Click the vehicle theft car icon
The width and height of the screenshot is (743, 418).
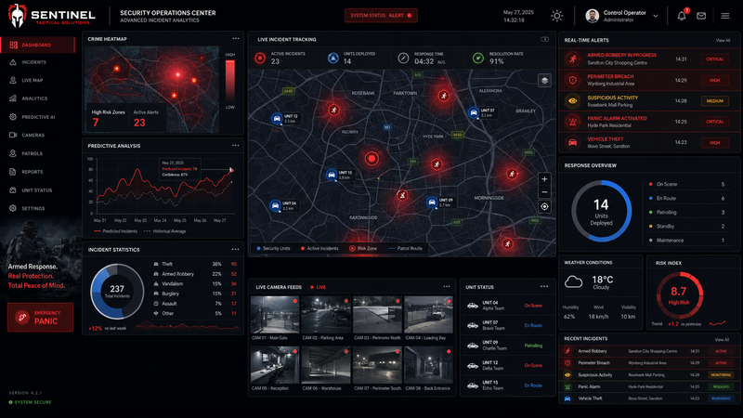(572, 143)
